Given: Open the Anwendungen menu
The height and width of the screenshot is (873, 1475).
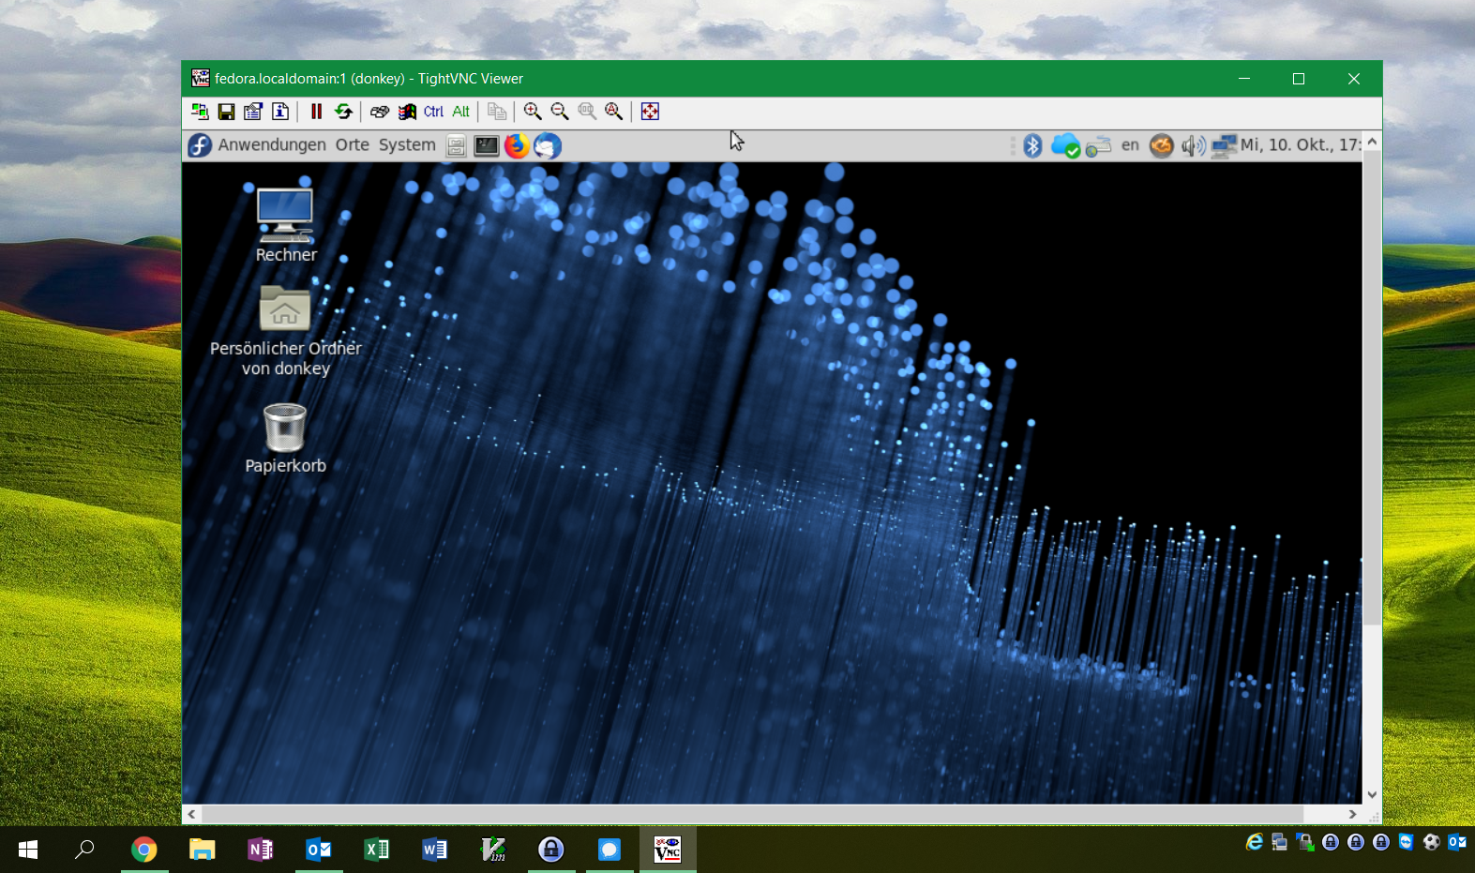Looking at the screenshot, I should coord(272,145).
